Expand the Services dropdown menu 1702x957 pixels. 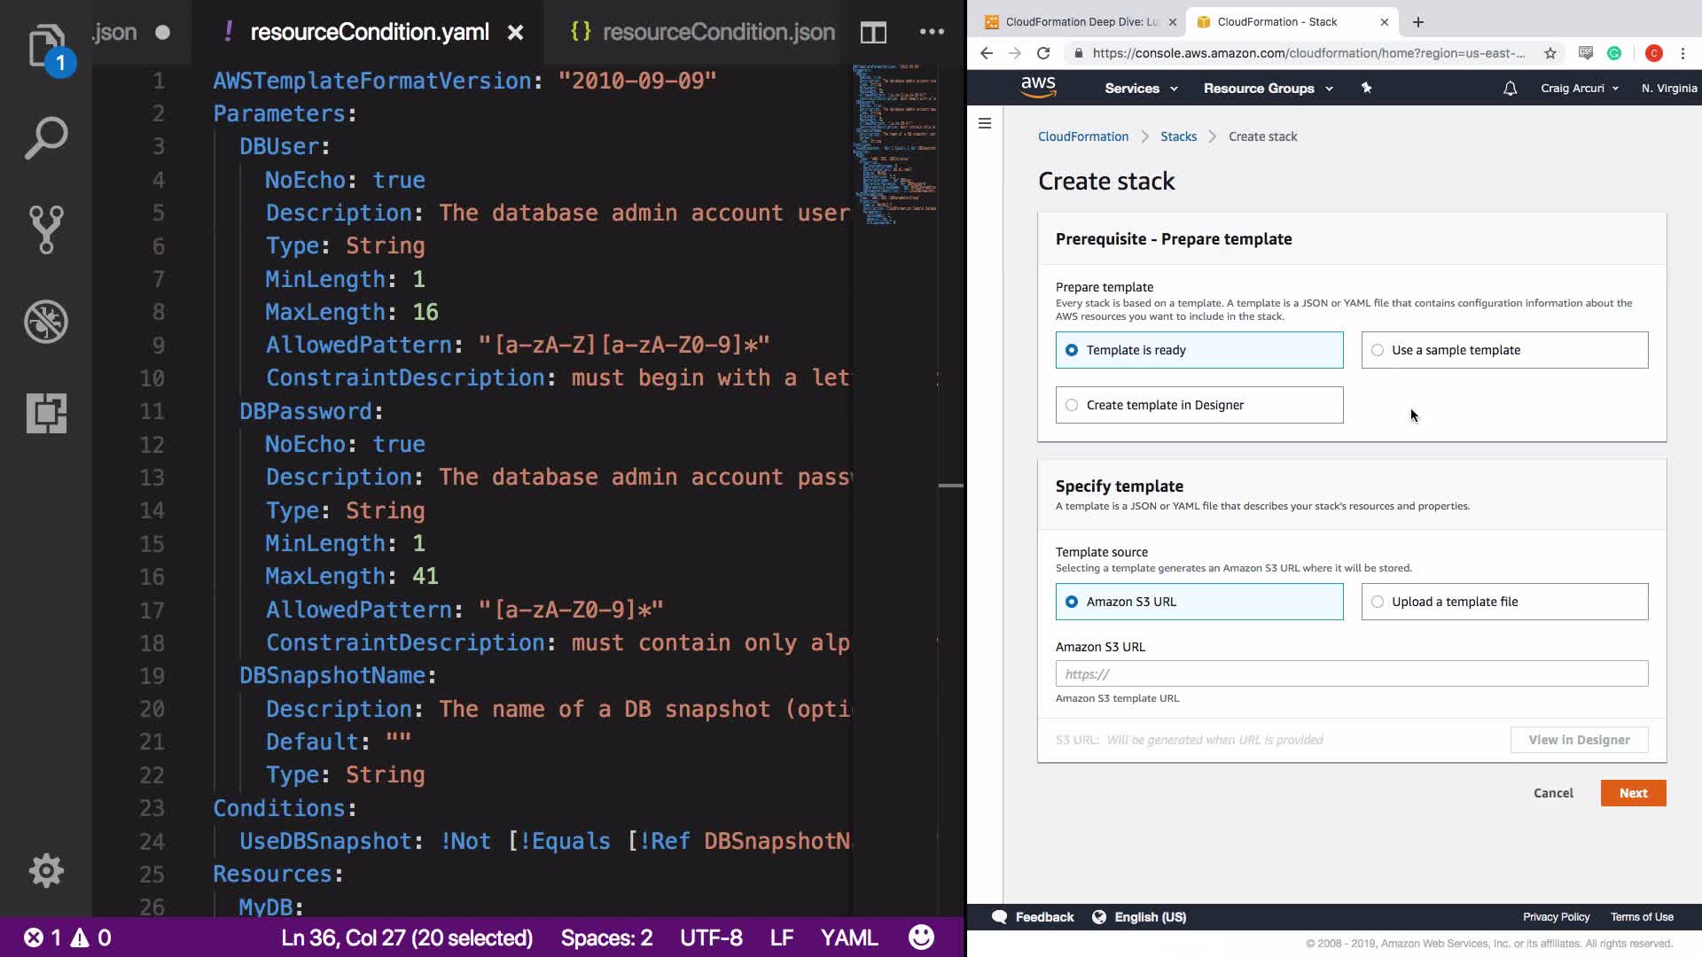click(1140, 89)
